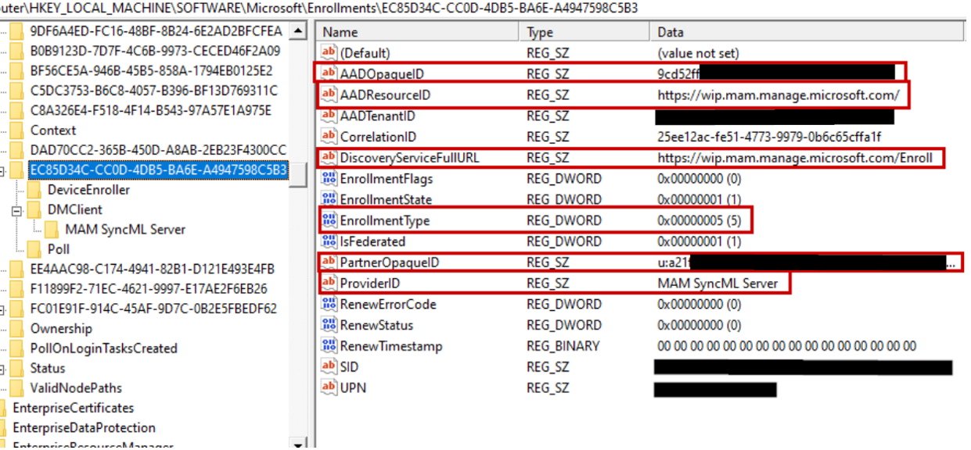
Task: Click the ProviderID string value icon
Action: click(329, 284)
